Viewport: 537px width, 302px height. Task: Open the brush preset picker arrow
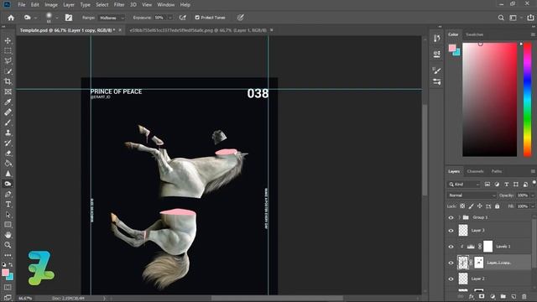coord(57,18)
